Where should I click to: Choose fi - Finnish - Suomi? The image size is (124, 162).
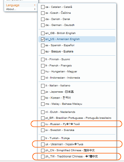pyautogui.click(x=77, y=59)
